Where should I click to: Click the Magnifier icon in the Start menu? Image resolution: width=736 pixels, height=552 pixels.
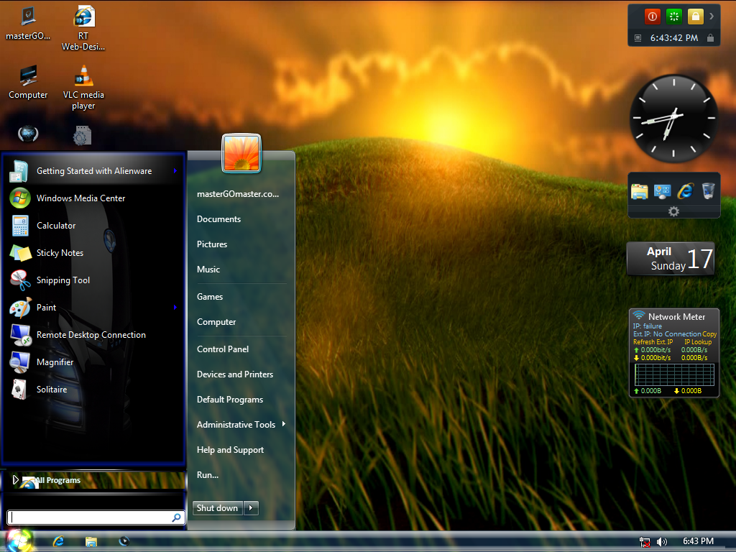20,362
